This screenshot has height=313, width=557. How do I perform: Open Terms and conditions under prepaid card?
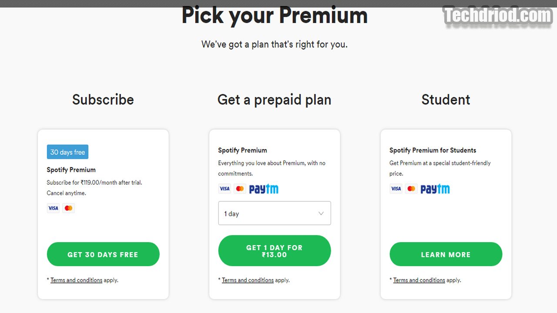pyautogui.click(x=247, y=280)
